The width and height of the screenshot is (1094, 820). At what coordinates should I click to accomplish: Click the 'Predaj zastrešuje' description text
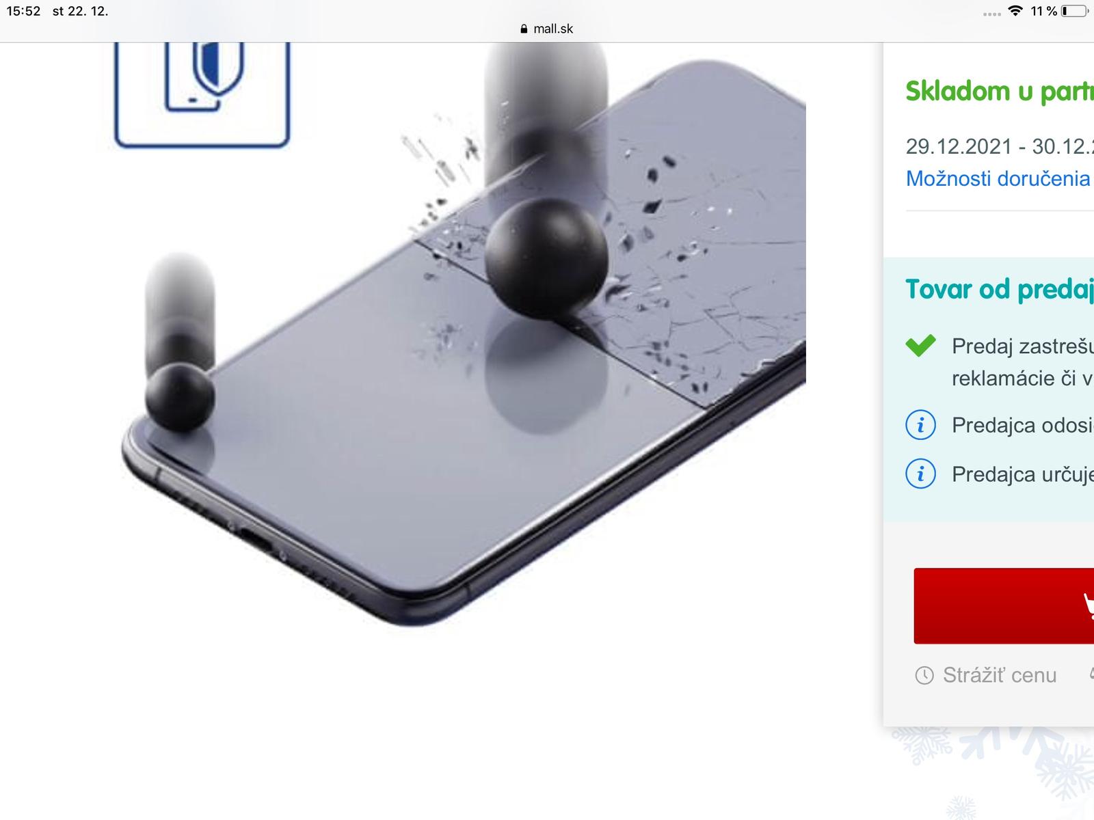click(x=1023, y=362)
